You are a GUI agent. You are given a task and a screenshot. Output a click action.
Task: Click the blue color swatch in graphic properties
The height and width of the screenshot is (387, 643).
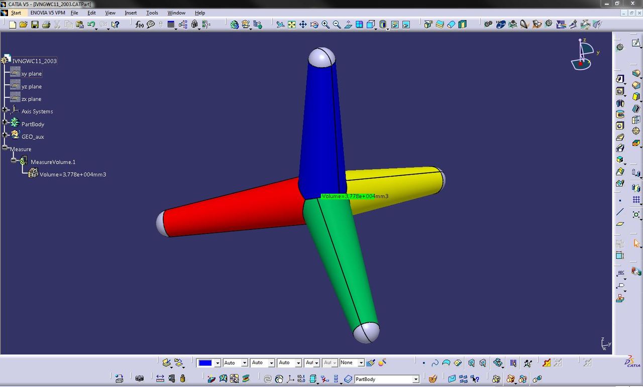point(205,363)
